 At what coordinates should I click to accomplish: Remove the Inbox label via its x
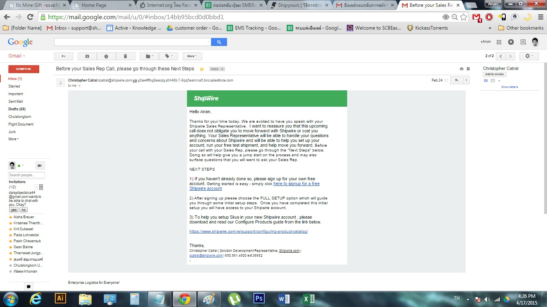tap(222, 69)
